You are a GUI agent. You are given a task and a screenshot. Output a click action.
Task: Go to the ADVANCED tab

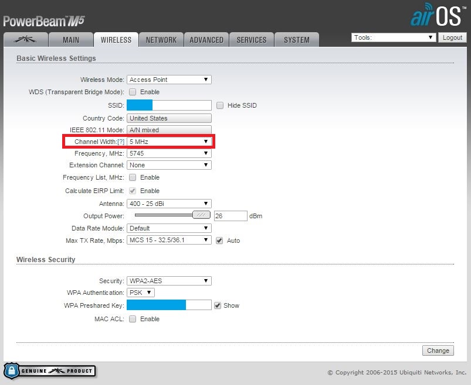(x=206, y=40)
